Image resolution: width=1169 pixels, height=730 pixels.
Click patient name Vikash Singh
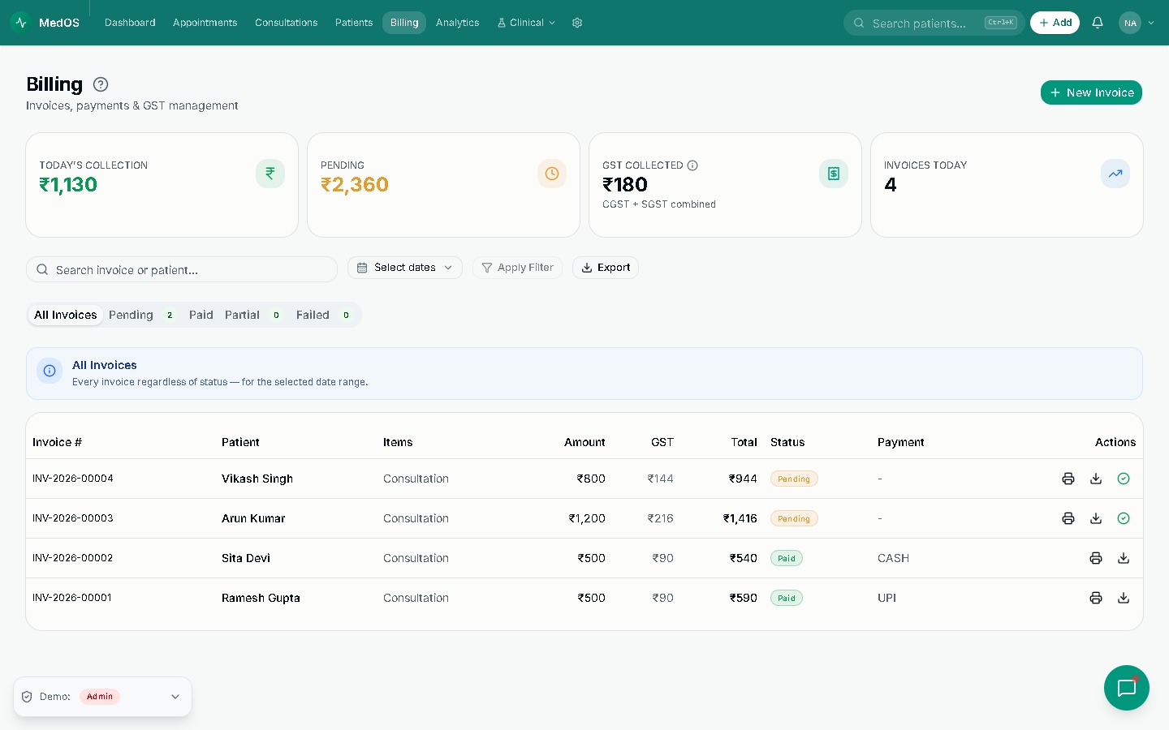coord(257,479)
